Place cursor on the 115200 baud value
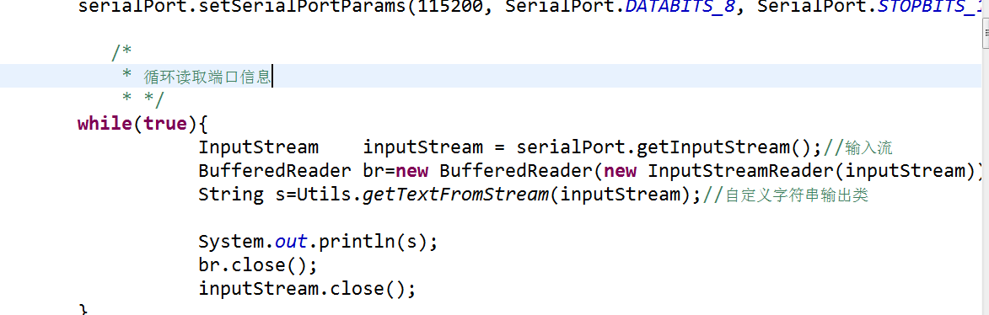989x315 pixels. click(450, 7)
